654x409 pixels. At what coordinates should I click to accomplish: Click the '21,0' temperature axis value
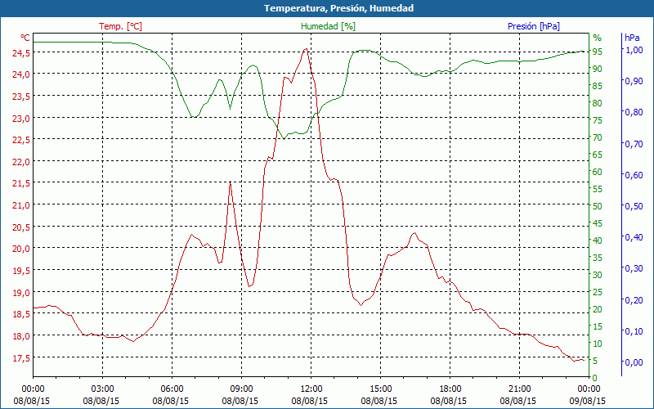(21, 205)
